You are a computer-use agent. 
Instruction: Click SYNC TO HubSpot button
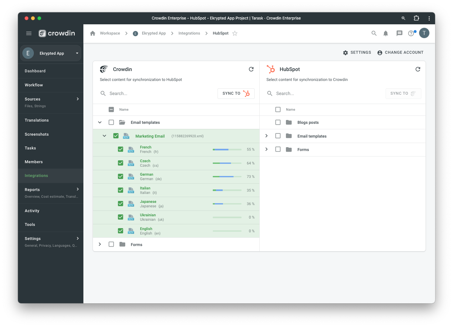[x=236, y=93]
